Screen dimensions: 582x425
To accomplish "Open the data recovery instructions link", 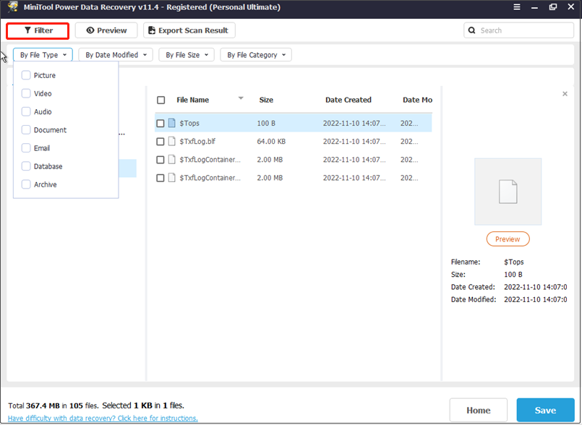I will tap(103, 418).
